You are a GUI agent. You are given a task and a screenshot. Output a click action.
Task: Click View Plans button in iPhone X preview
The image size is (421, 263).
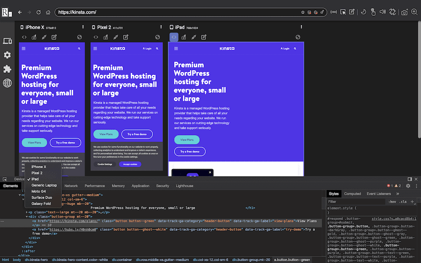pos(35,142)
